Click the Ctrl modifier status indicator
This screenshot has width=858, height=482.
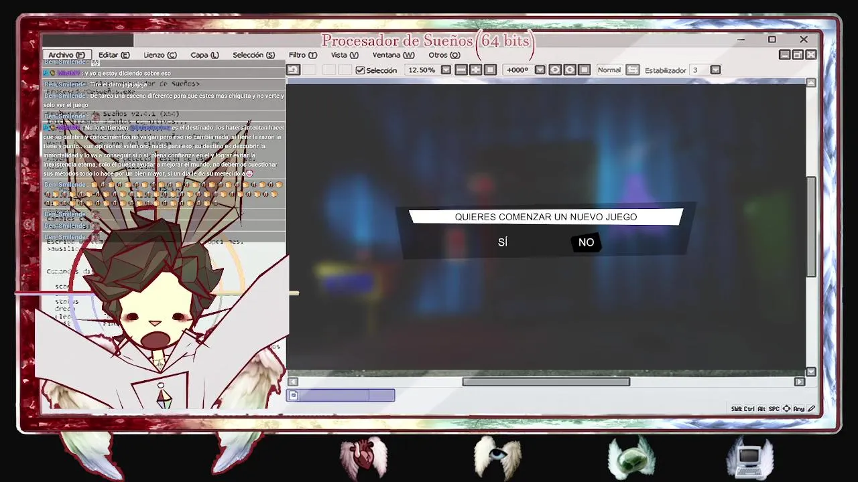pyautogui.click(x=749, y=409)
